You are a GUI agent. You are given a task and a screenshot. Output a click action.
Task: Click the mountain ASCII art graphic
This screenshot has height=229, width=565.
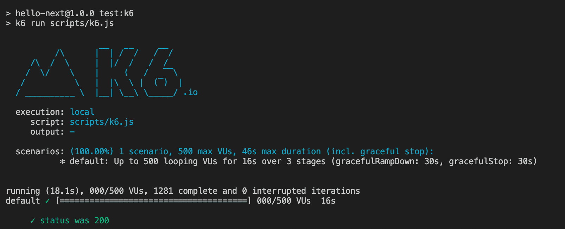pyautogui.click(x=50, y=73)
